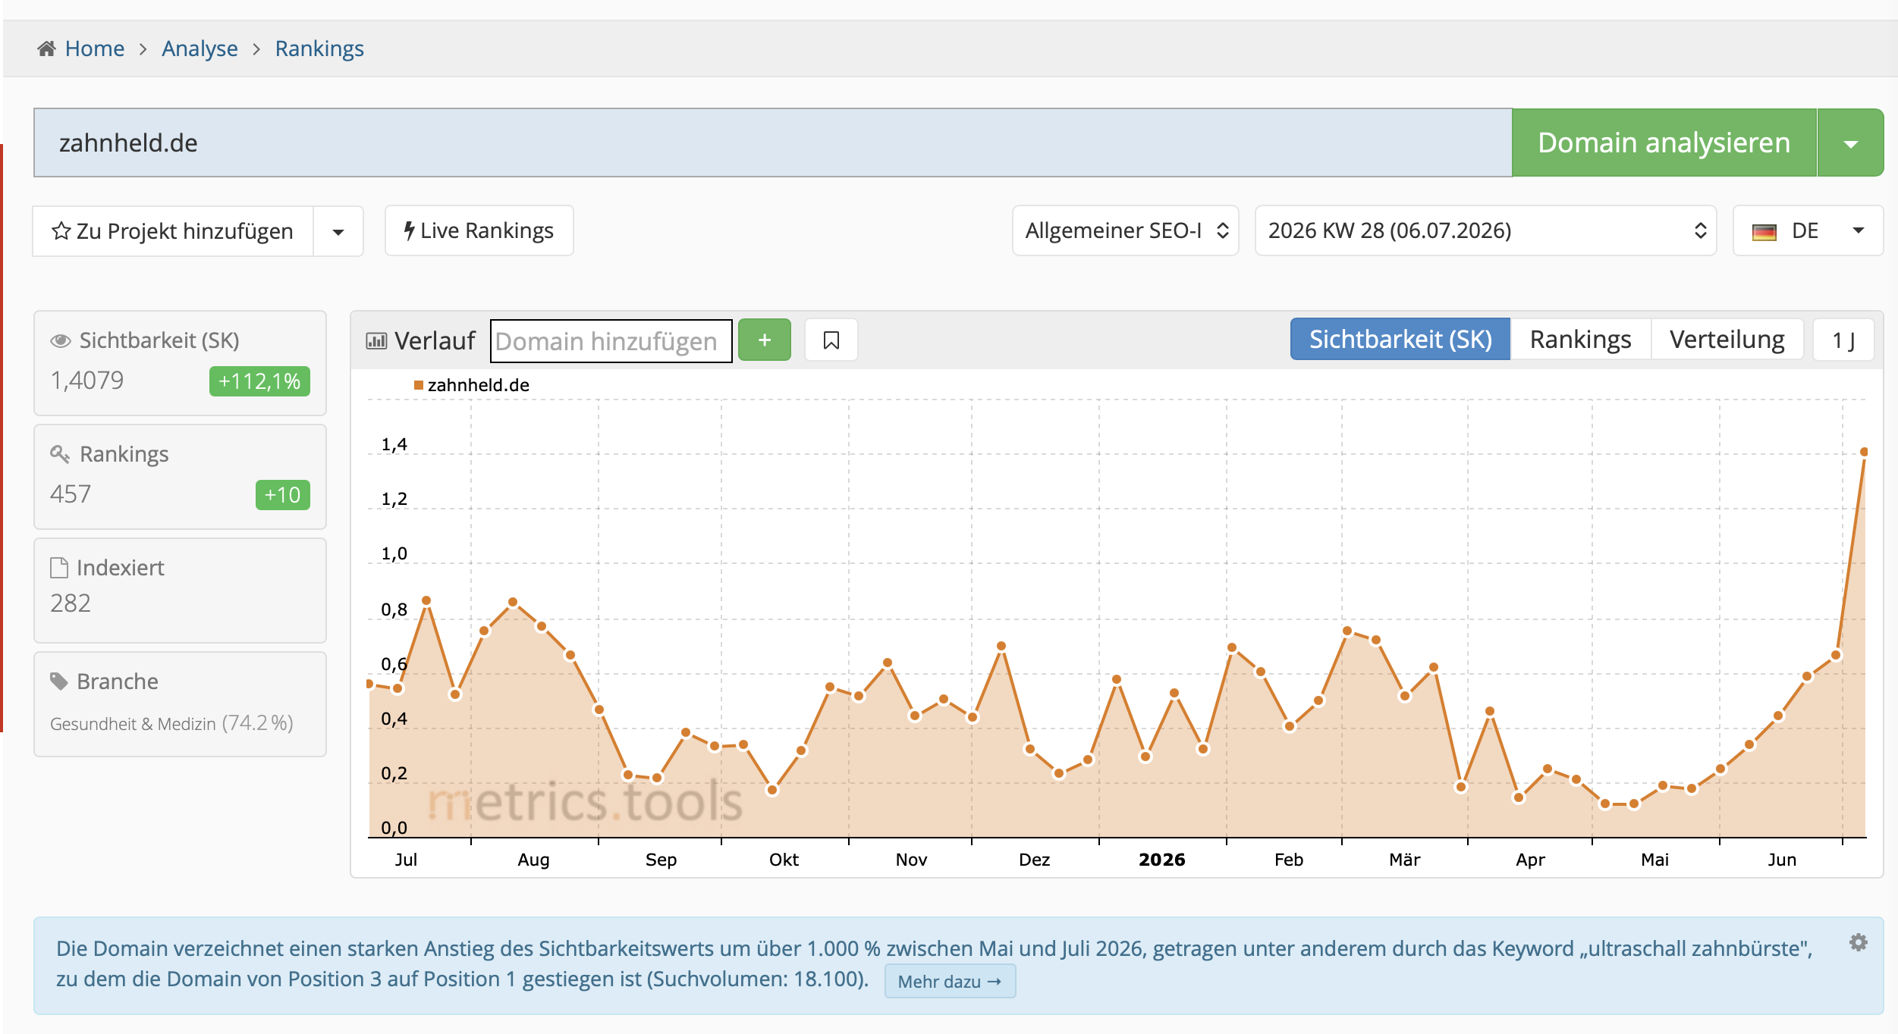Click the document icon in Indexiert card

click(x=59, y=567)
